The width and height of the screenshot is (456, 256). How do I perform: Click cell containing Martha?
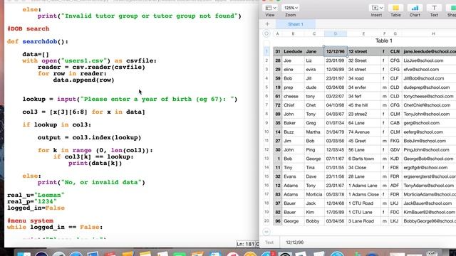click(314, 132)
